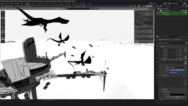Select the Annotate tool
This screenshot has height=106, width=188.
click(x=3, y=34)
